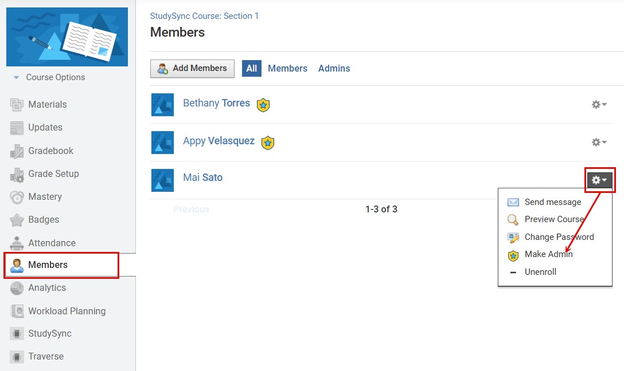
Task: Click the envelope icon for Send message
Action: pyautogui.click(x=513, y=202)
